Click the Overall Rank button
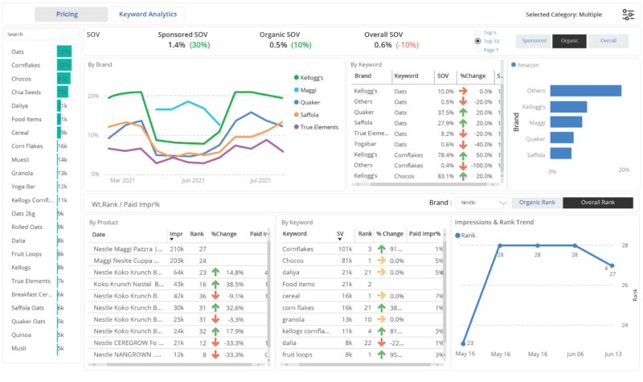 597,203
